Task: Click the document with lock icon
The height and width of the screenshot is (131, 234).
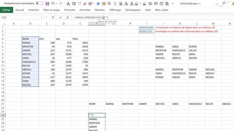Action: pos(121,4)
